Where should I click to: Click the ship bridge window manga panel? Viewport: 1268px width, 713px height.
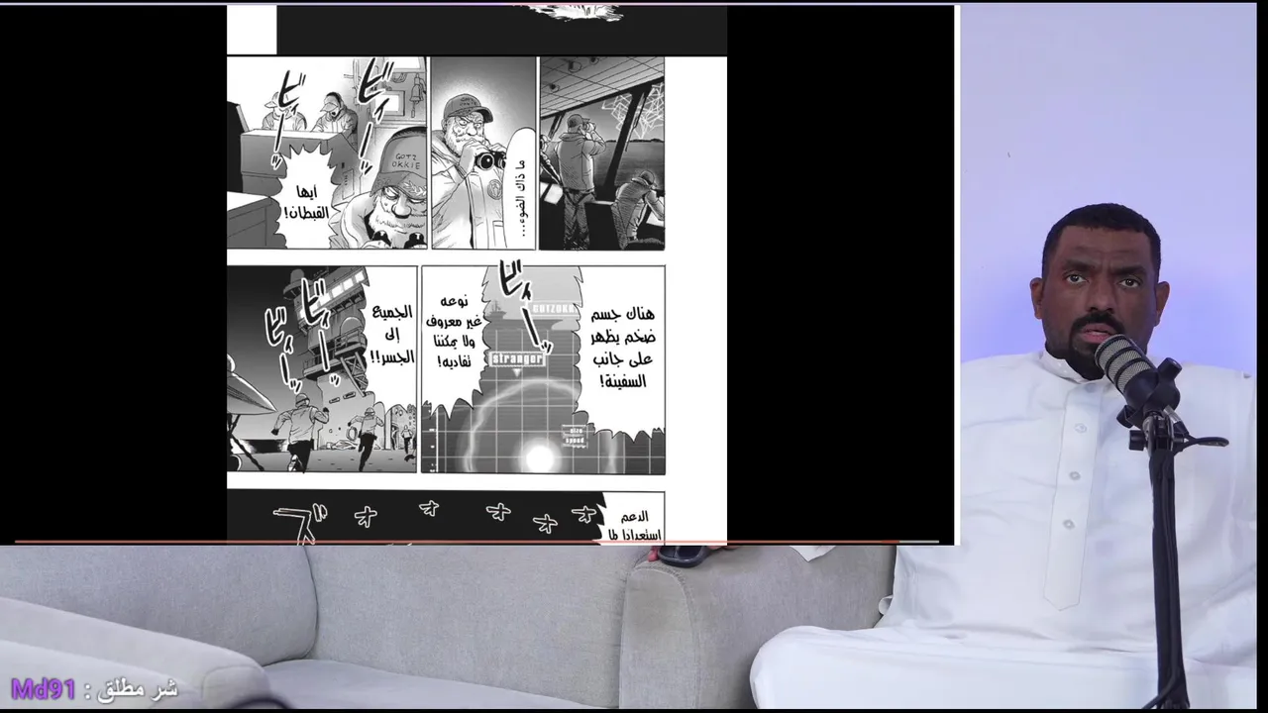602,153
